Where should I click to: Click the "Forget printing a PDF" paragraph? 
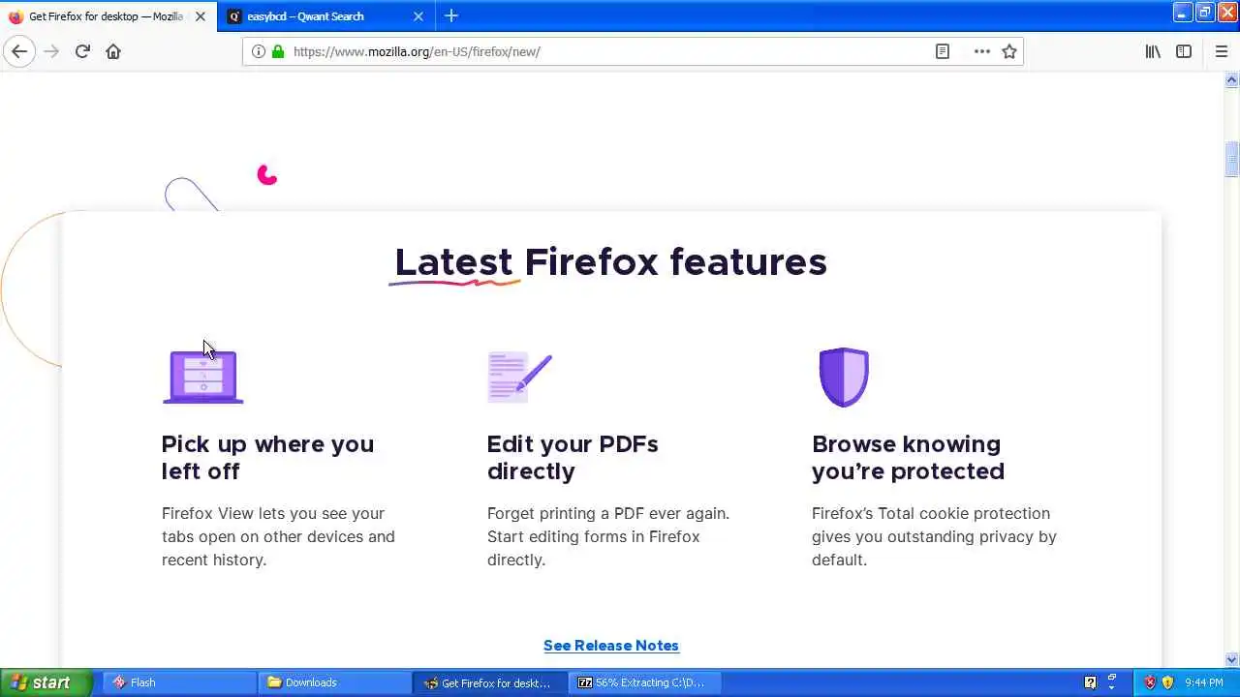point(608,536)
